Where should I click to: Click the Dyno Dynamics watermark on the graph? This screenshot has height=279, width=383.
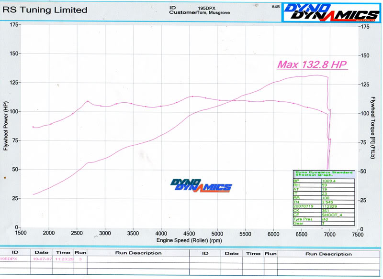point(201,185)
